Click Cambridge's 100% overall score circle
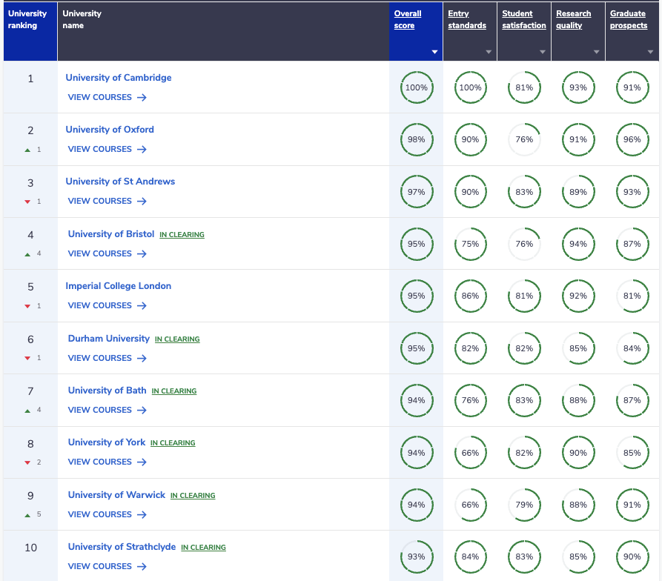Screen dimensions: 662x581 [x=417, y=87]
